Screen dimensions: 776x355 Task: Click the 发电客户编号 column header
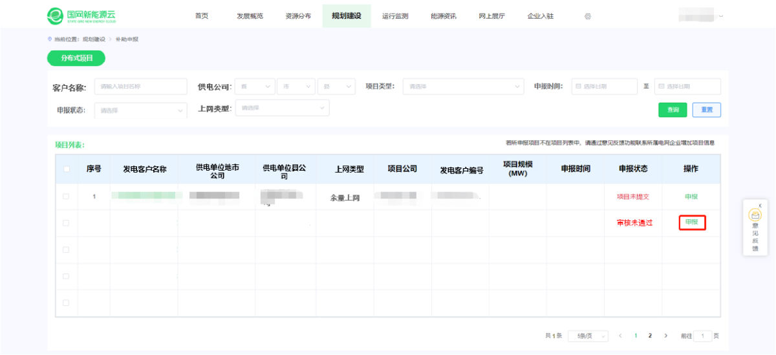pyautogui.click(x=462, y=171)
